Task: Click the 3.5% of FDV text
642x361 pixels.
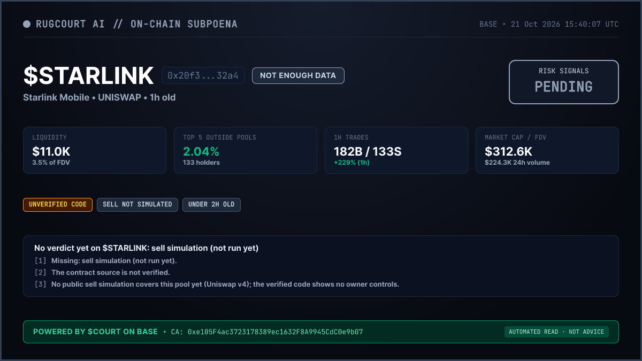Action: tap(51, 163)
